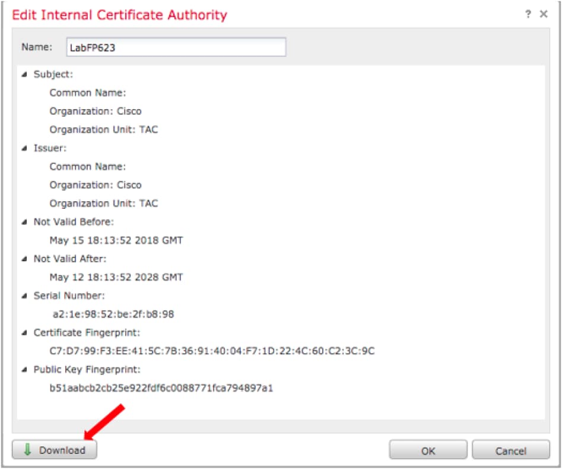Image resolution: width=562 pixels, height=470 pixels.
Task: Collapse the Certificate Fingerprint section
Action: click(24, 333)
